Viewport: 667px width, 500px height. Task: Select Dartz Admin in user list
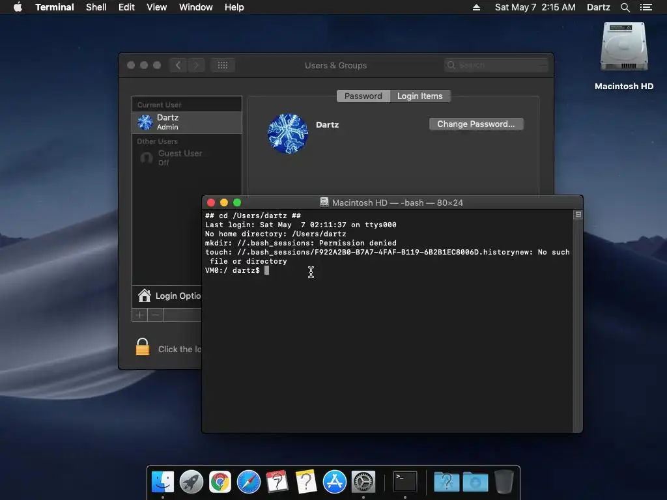point(187,122)
